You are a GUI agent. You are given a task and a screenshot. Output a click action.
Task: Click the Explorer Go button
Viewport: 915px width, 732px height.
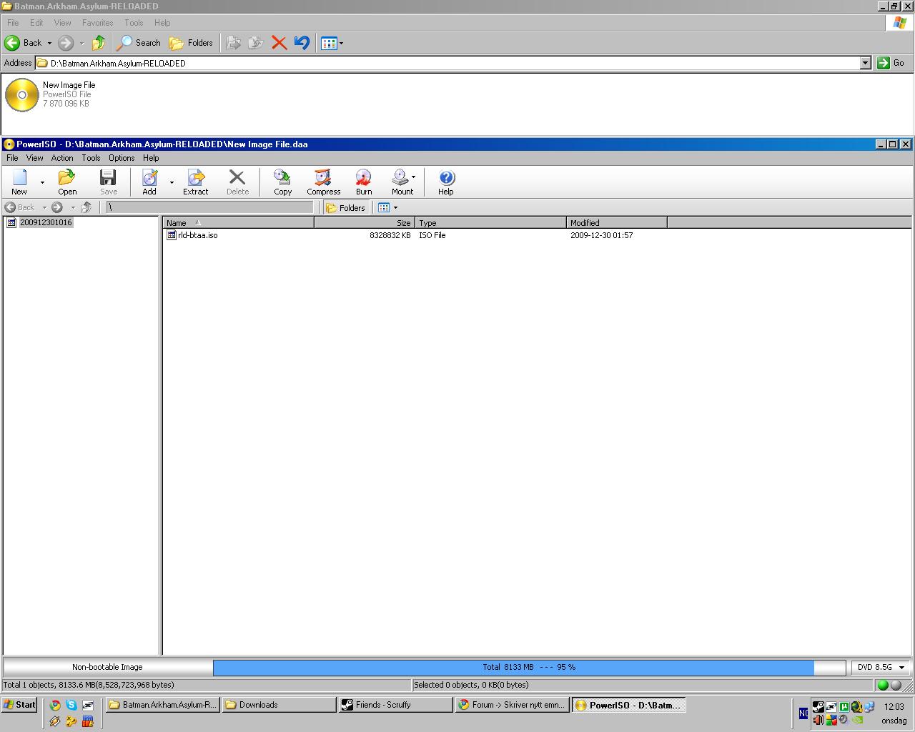tap(891, 63)
